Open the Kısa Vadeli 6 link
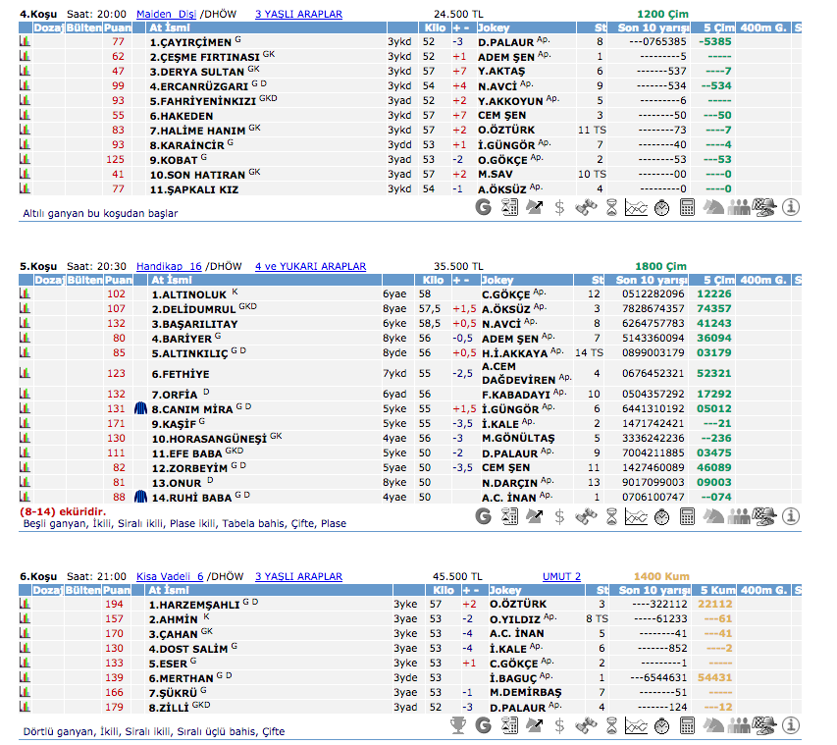The image size is (837, 745). pyautogui.click(x=170, y=576)
